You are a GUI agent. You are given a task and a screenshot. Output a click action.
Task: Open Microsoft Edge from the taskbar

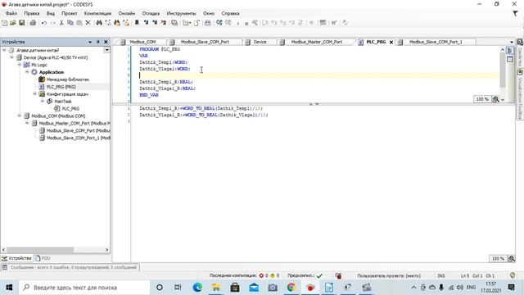click(x=197, y=288)
